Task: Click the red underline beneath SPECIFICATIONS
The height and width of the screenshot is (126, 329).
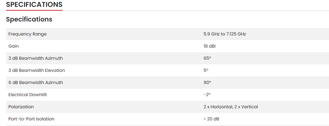Action: 34,10
